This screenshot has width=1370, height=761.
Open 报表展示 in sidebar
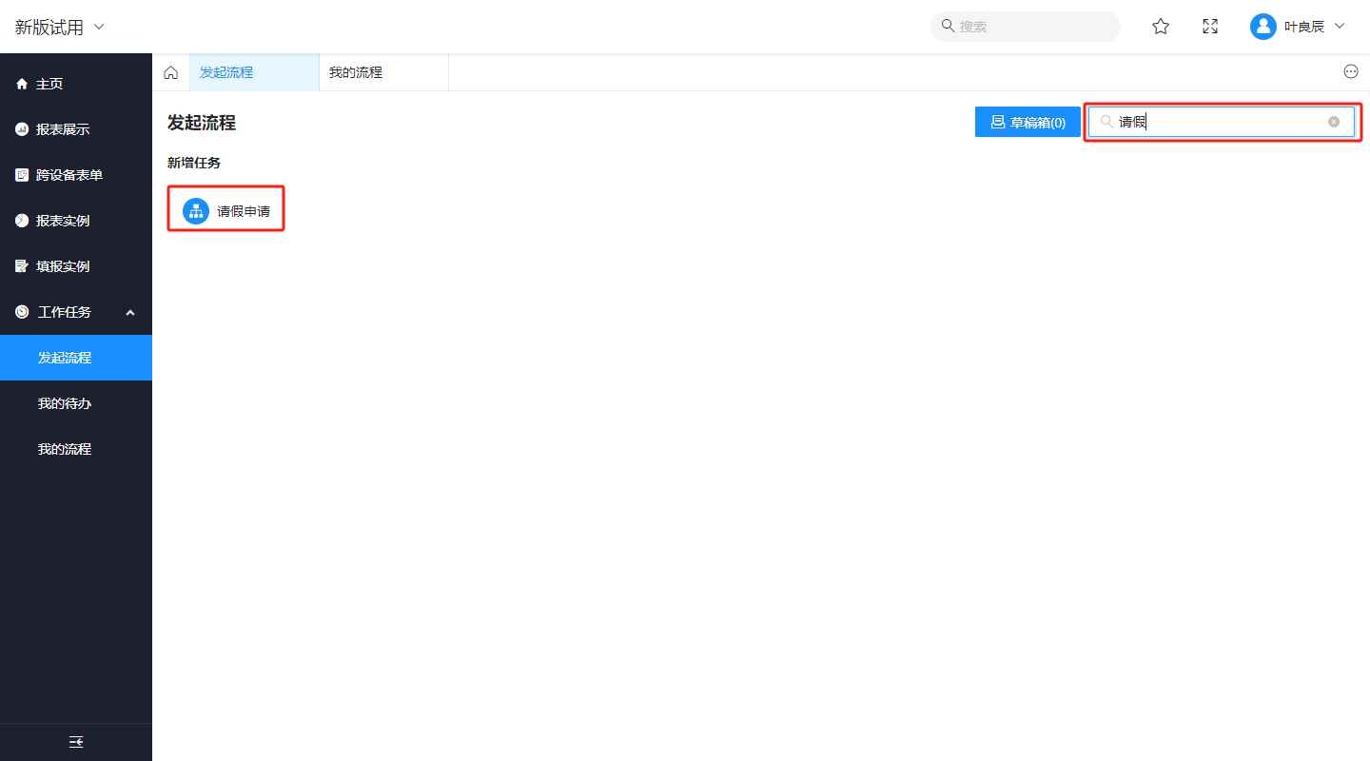click(x=63, y=129)
